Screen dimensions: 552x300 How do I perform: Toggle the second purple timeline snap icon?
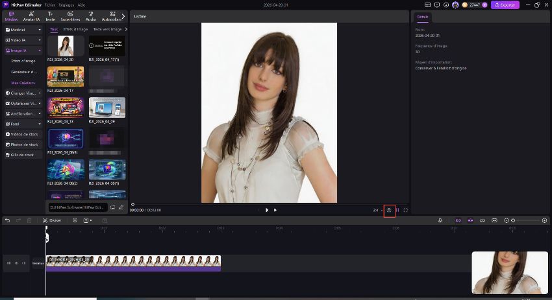click(x=470, y=220)
